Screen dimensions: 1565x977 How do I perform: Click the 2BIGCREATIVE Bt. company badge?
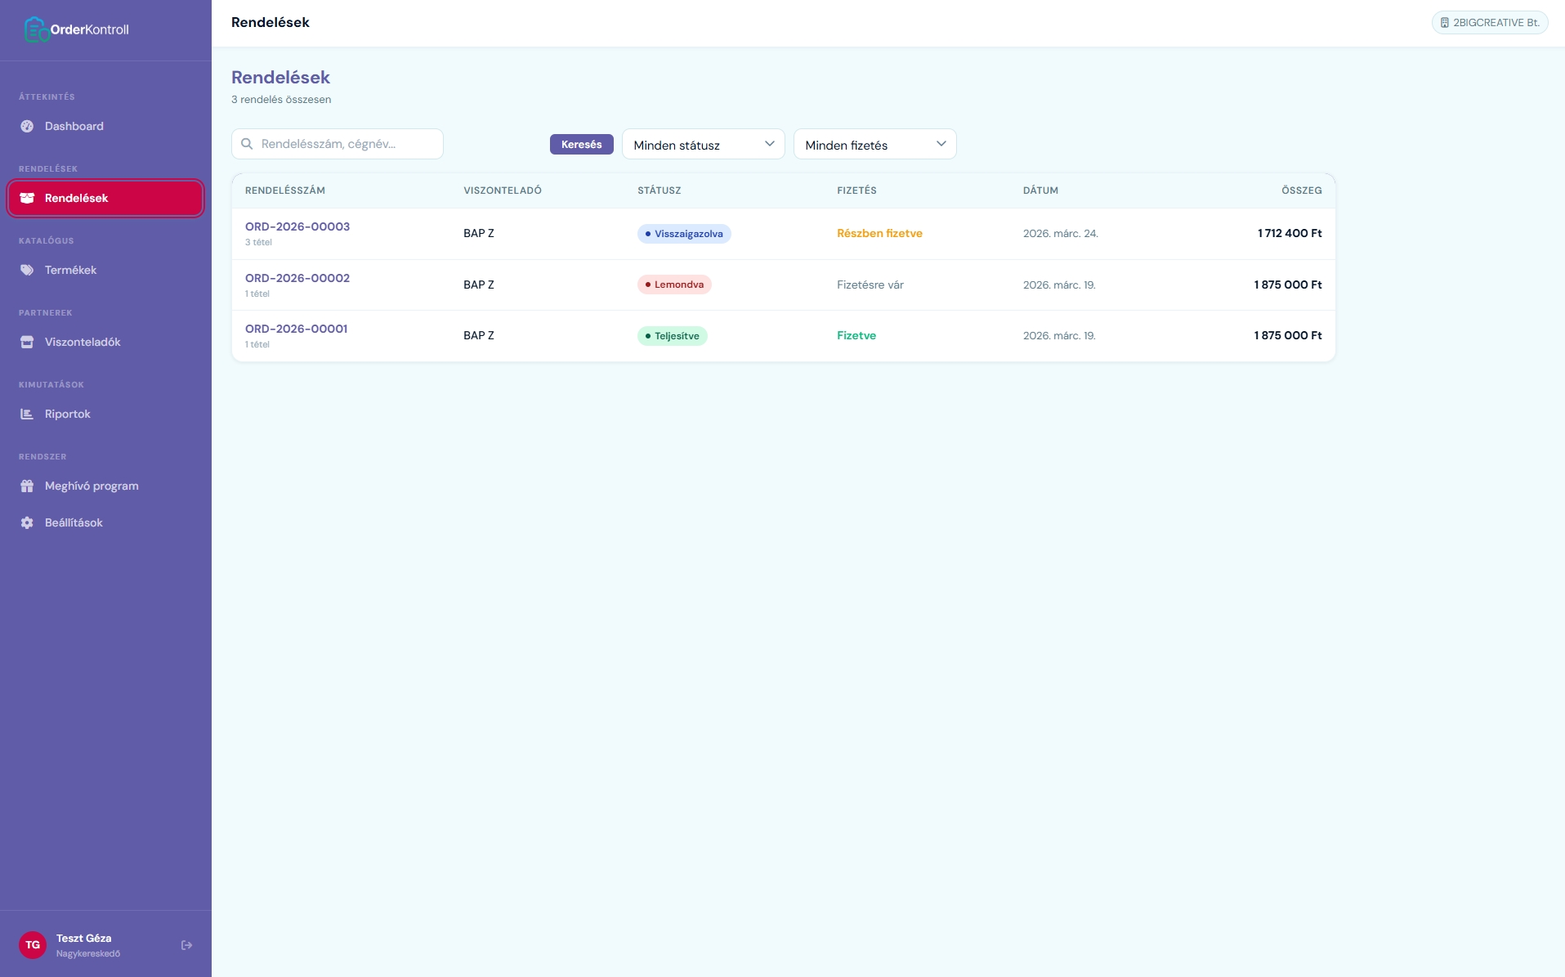click(x=1489, y=23)
